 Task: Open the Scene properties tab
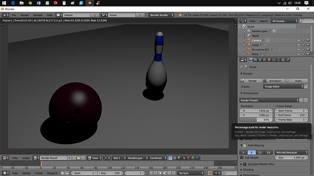260,60
